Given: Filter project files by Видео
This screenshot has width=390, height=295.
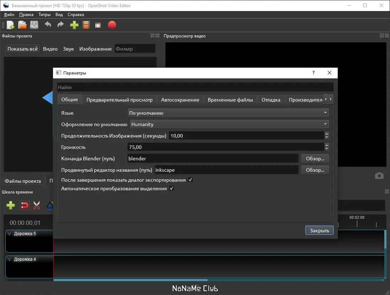Looking at the screenshot, I should (50, 49).
